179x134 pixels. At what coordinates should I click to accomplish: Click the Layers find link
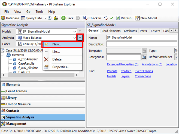coord(125,76)
